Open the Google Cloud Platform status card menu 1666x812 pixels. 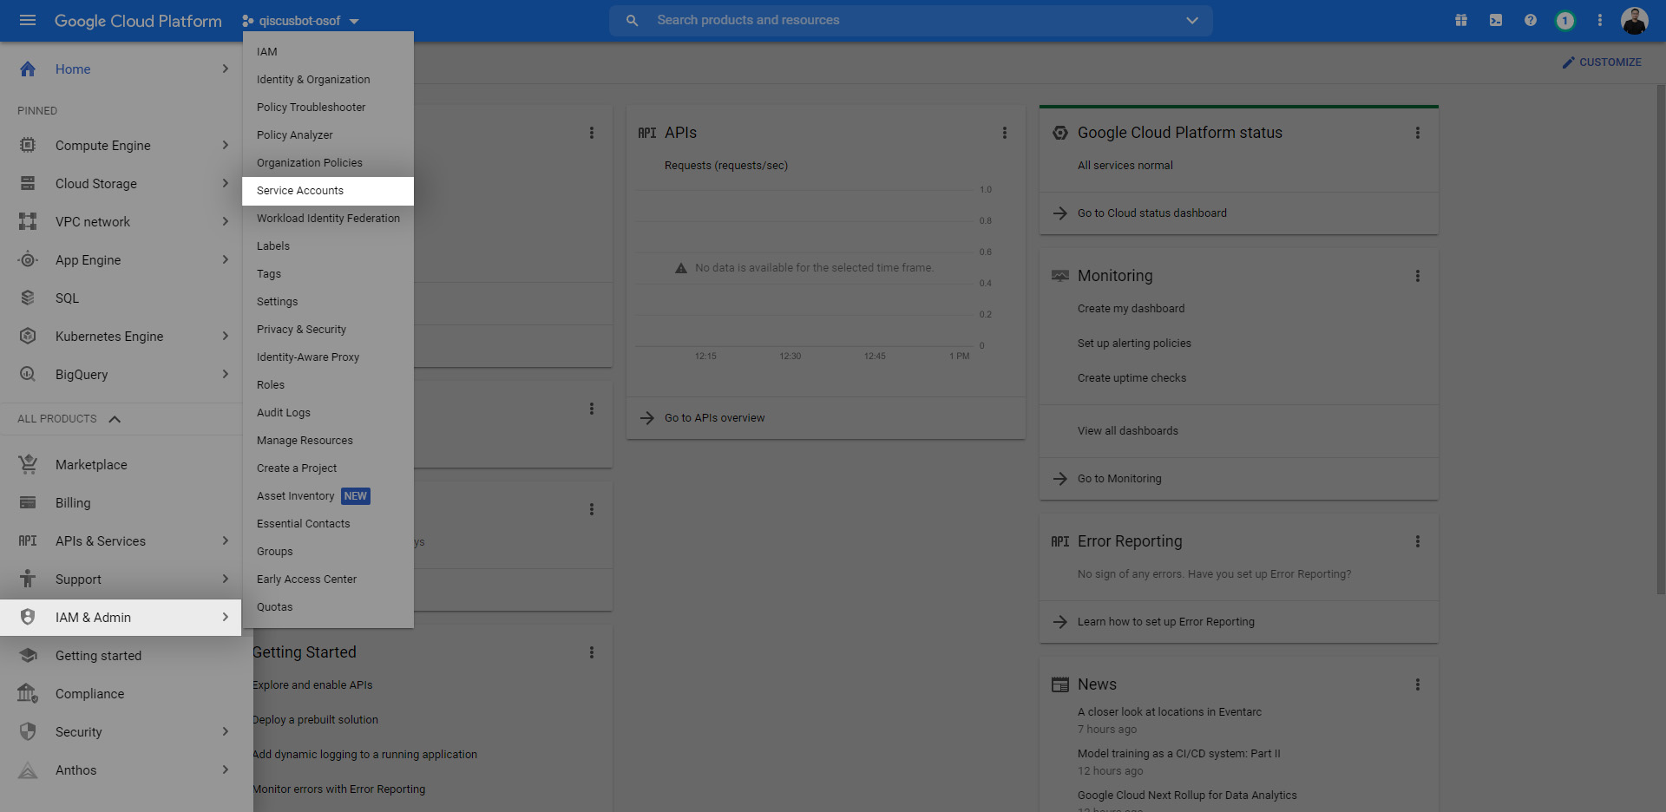[x=1418, y=133]
